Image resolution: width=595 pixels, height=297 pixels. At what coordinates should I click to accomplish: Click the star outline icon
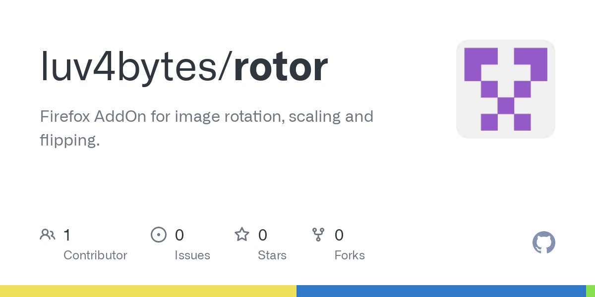pyautogui.click(x=242, y=234)
